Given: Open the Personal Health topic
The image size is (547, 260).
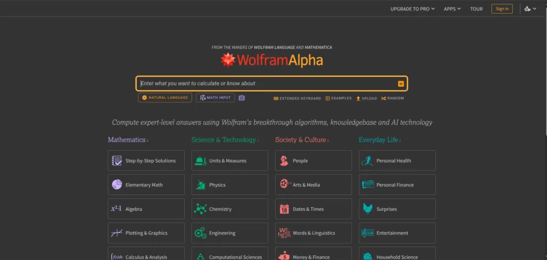Looking at the screenshot, I should 397,161.
